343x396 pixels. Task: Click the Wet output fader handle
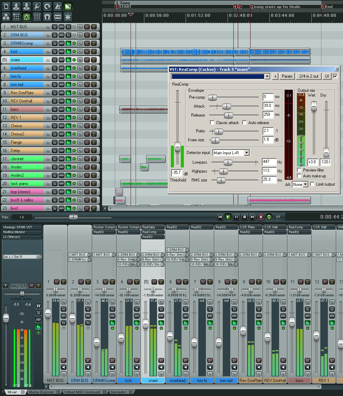coord(314,106)
